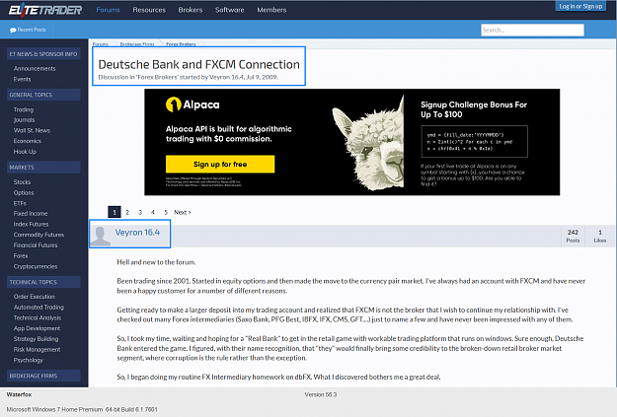Click General Topics sidebar header

coord(43,95)
